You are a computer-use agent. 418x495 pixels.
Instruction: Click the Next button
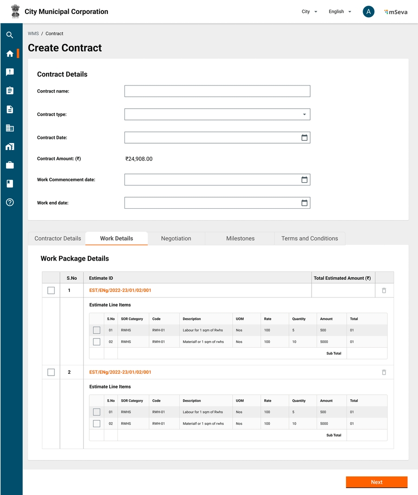[x=376, y=482]
